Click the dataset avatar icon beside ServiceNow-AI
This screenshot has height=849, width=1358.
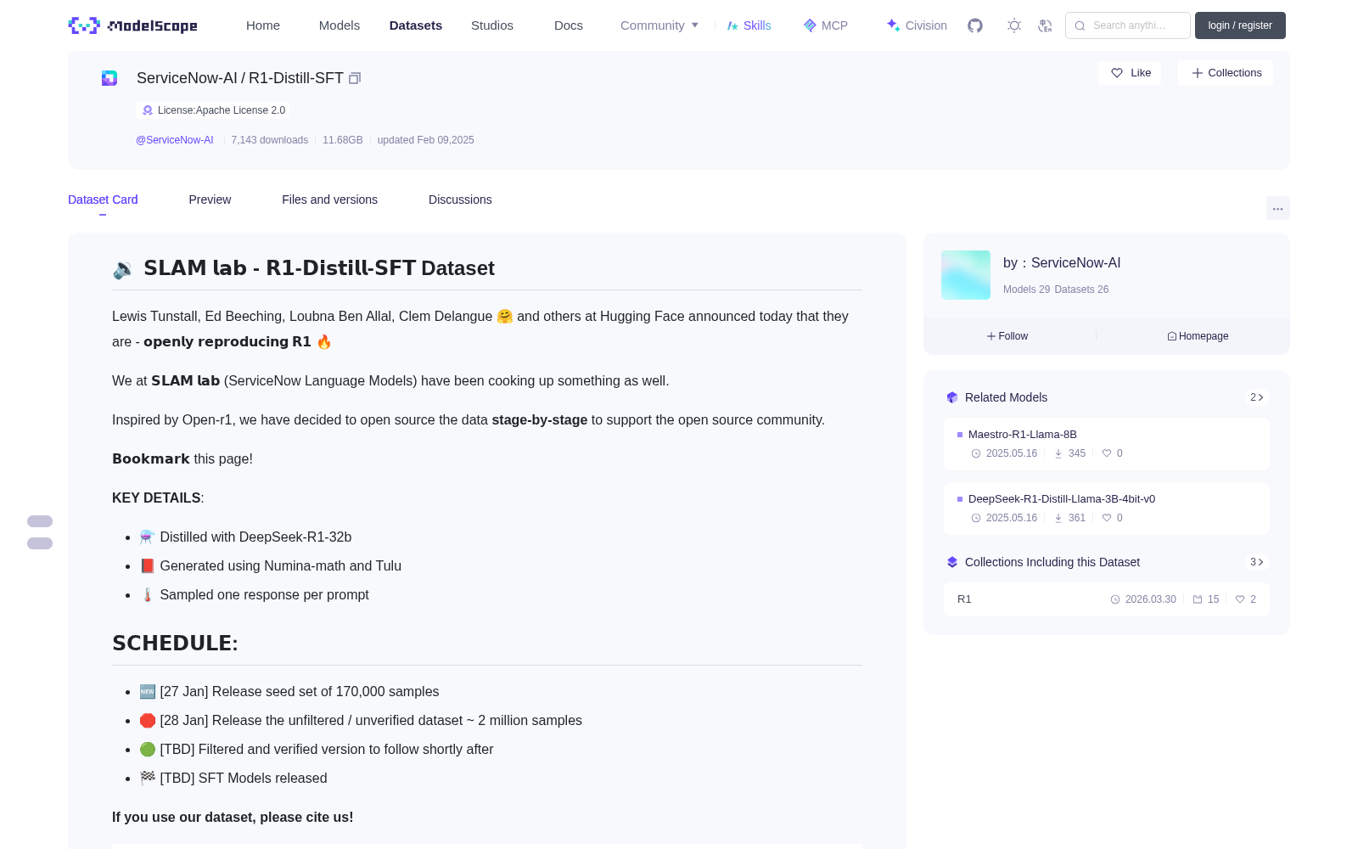(109, 78)
